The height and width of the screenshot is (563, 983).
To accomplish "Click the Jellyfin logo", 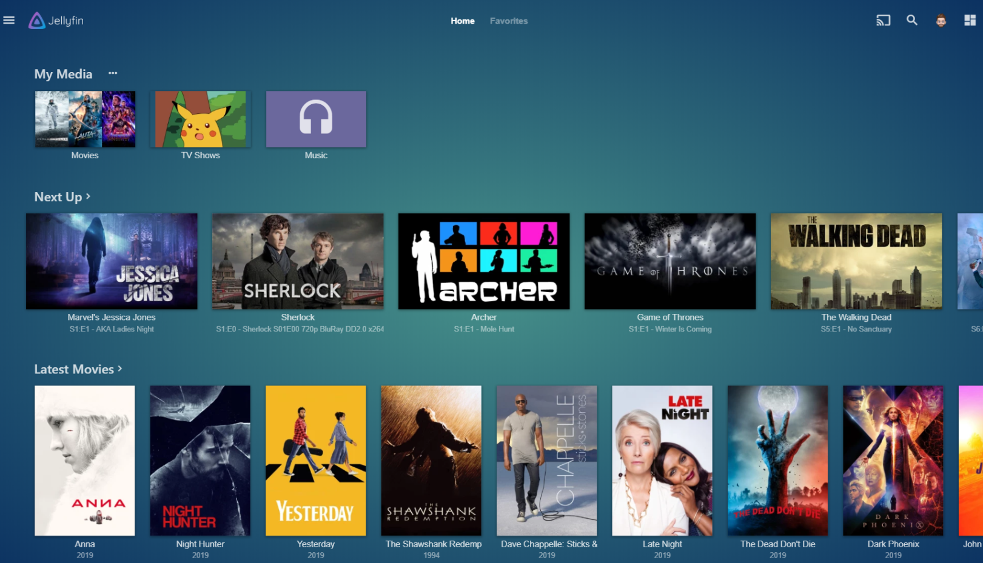I will click(56, 21).
